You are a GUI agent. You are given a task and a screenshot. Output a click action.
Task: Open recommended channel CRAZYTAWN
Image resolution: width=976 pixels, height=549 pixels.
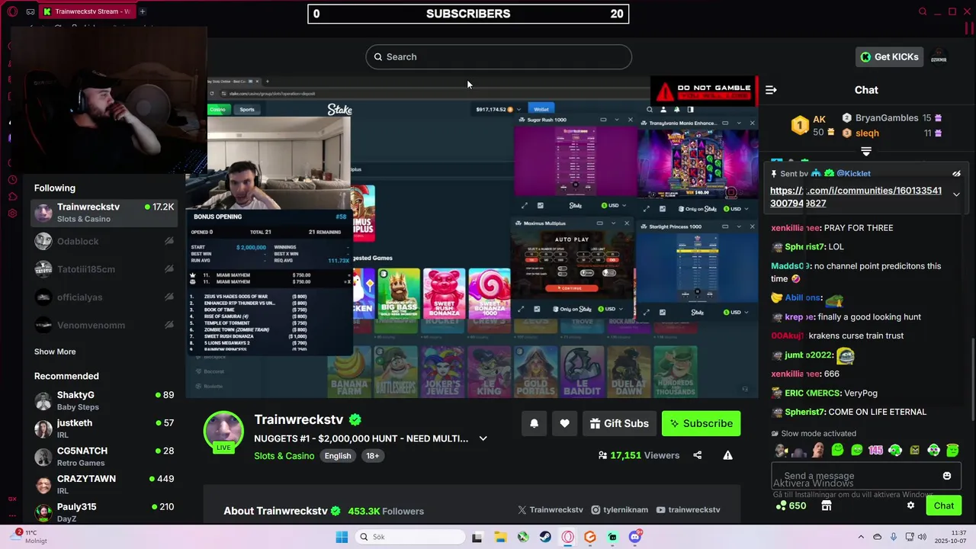(x=105, y=485)
